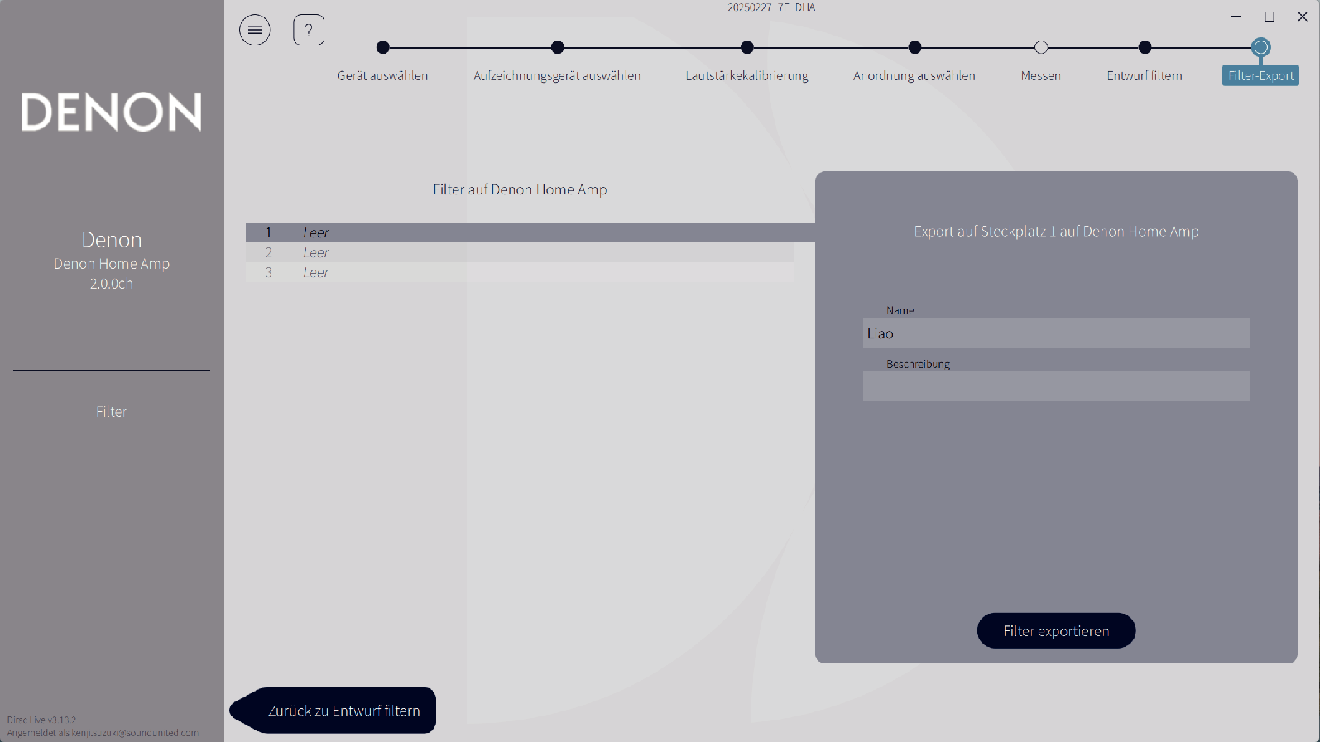
Task: Open the Anordnung auswählen step dot
Action: [x=914, y=48]
